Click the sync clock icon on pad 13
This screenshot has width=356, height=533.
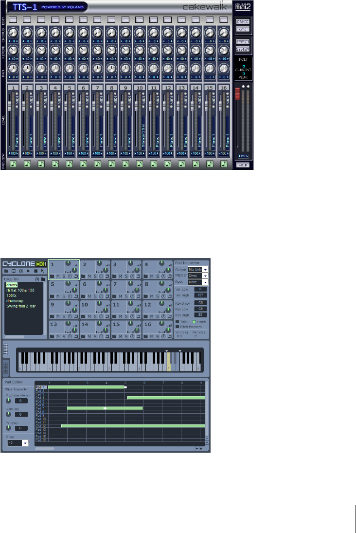tap(70, 336)
